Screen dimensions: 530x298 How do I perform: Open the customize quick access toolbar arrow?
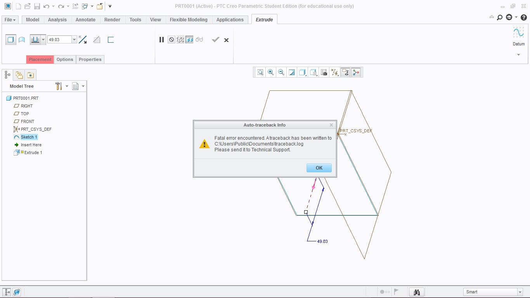pos(110,6)
